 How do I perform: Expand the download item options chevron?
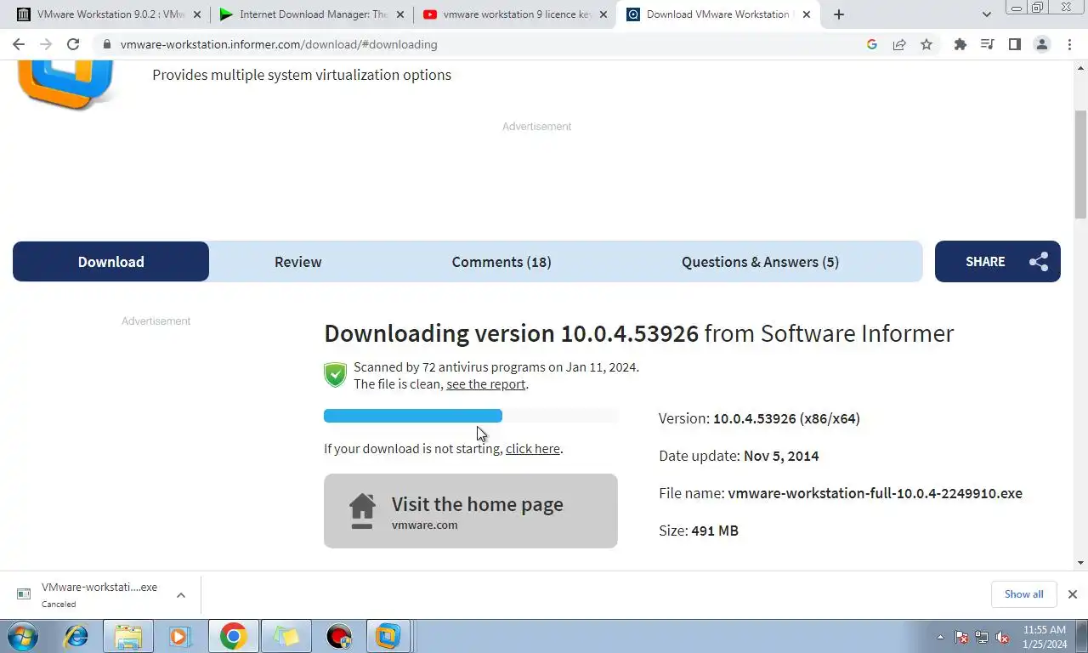pyautogui.click(x=181, y=595)
